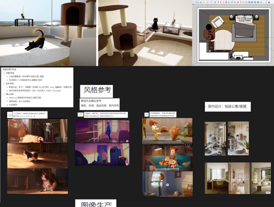Choose the four-arrow Move tool

[221, 2]
